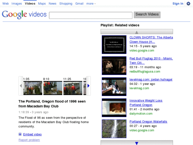Jump to the 1:35 frame thumbnail
This screenshot has width=193, height=145.
click(33, 88)
